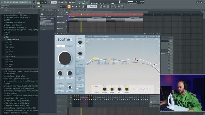
Task: Select the purple band node in soothe2 graph
Action: 155,64
